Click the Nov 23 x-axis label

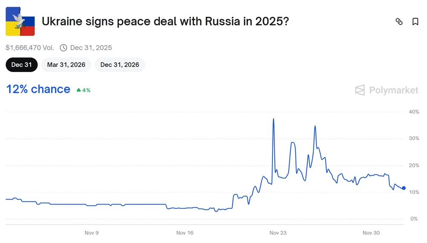pyautogui.click(x=278, y=233)
